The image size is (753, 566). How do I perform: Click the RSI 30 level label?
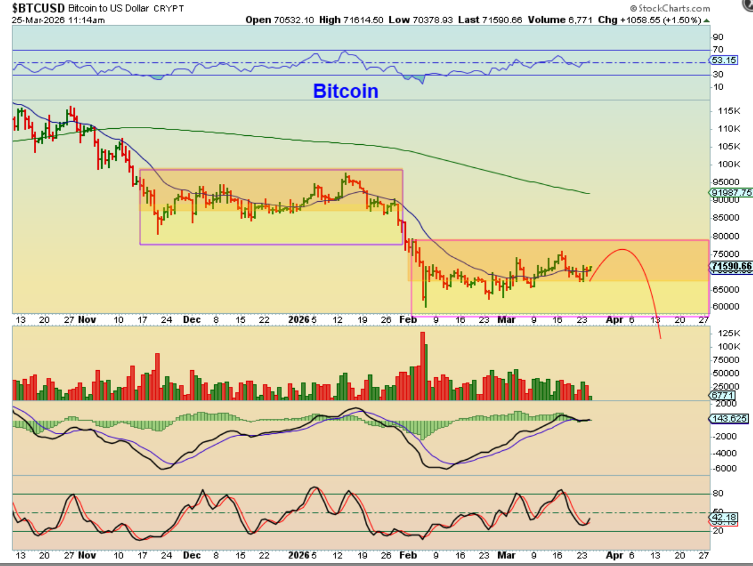click(718, 75)
